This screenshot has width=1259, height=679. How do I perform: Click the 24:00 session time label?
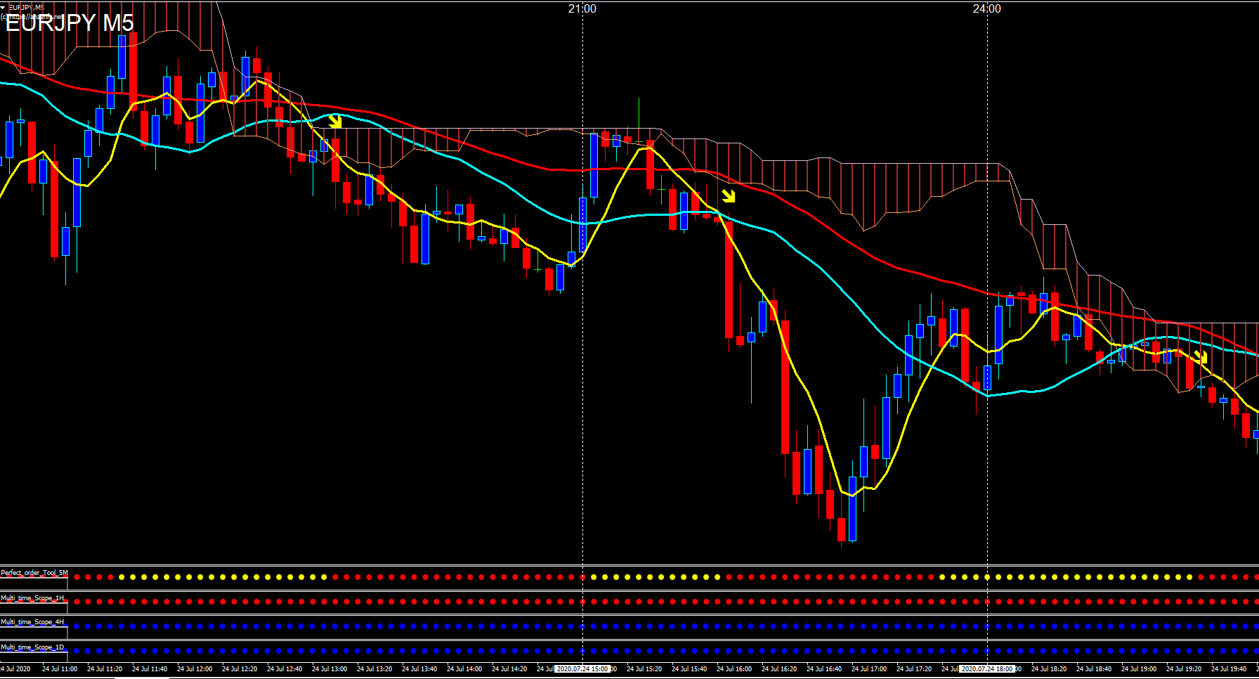[x=987, y=8]
